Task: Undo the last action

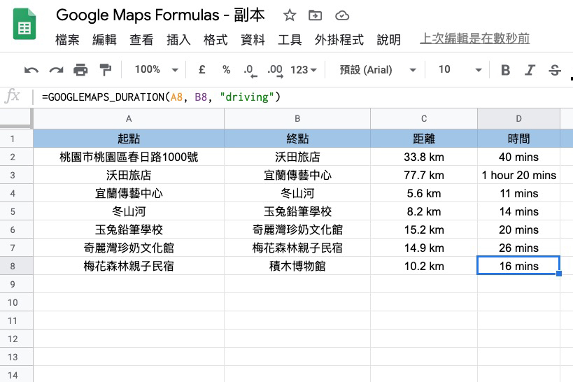Action: click(31, 70)
